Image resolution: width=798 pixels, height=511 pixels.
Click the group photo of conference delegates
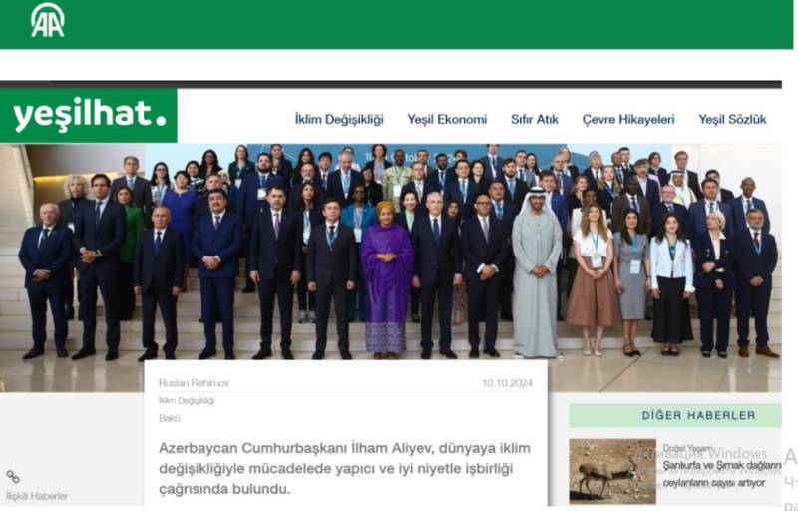tap(391, 252)
